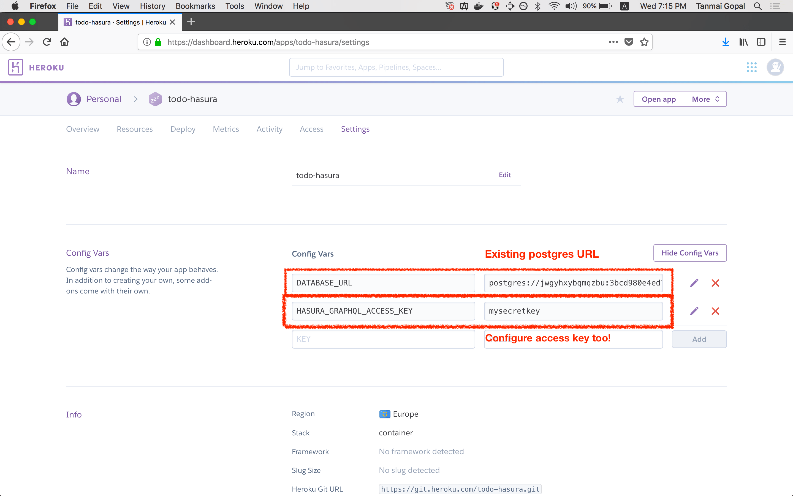Image resolution: width=793 pixels, height=496 pixels.
Task: Bookmark the page with Firefox star icon
Action: click(644, 42)
